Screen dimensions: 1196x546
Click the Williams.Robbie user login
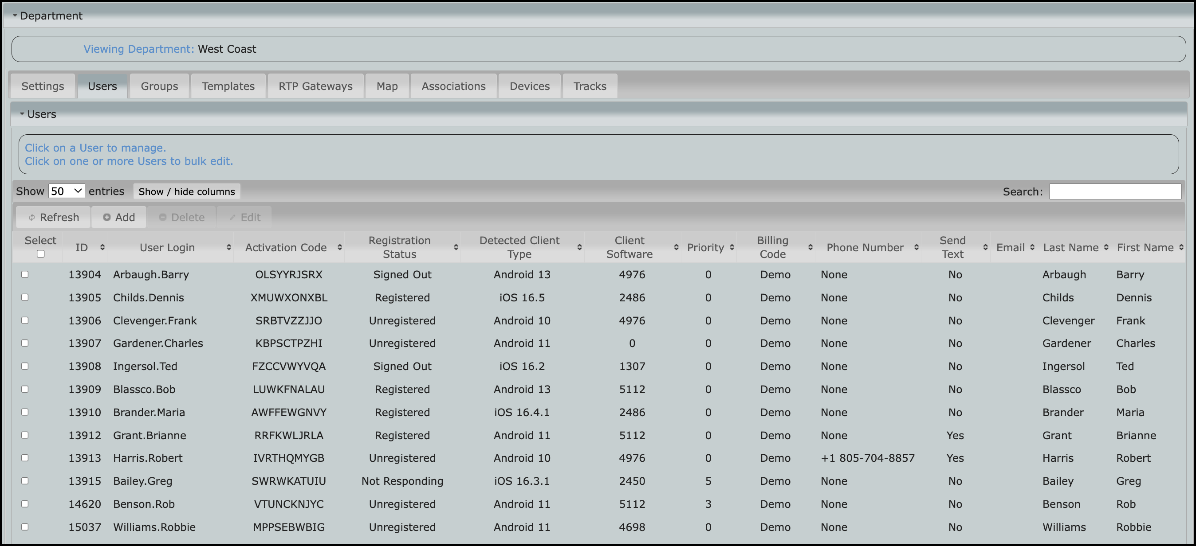tap(154, 527)
